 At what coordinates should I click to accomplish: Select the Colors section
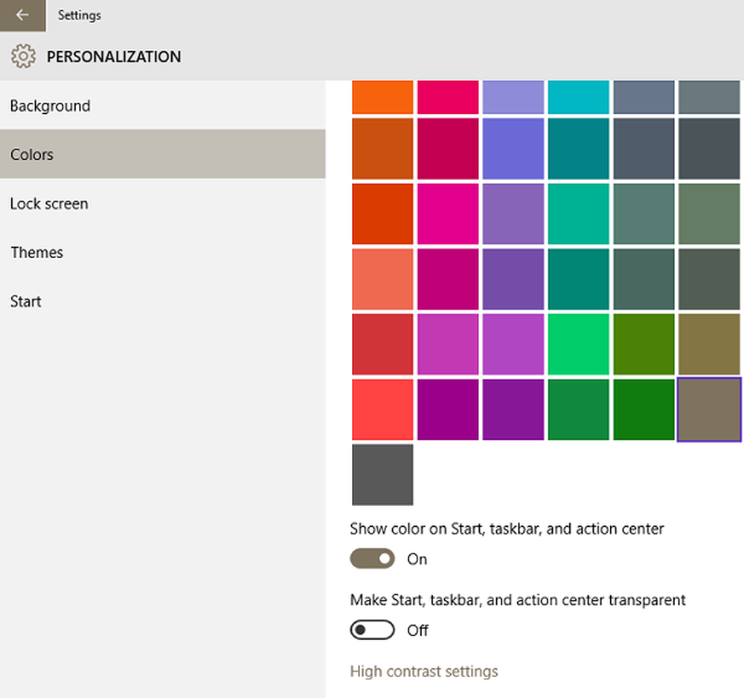[163, 154]
